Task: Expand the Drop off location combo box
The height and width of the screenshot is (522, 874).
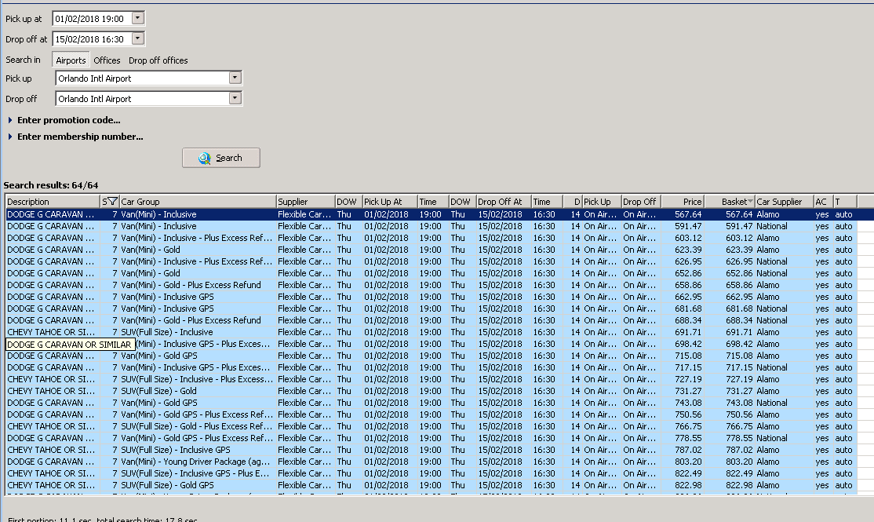Action: coord(235,98)
